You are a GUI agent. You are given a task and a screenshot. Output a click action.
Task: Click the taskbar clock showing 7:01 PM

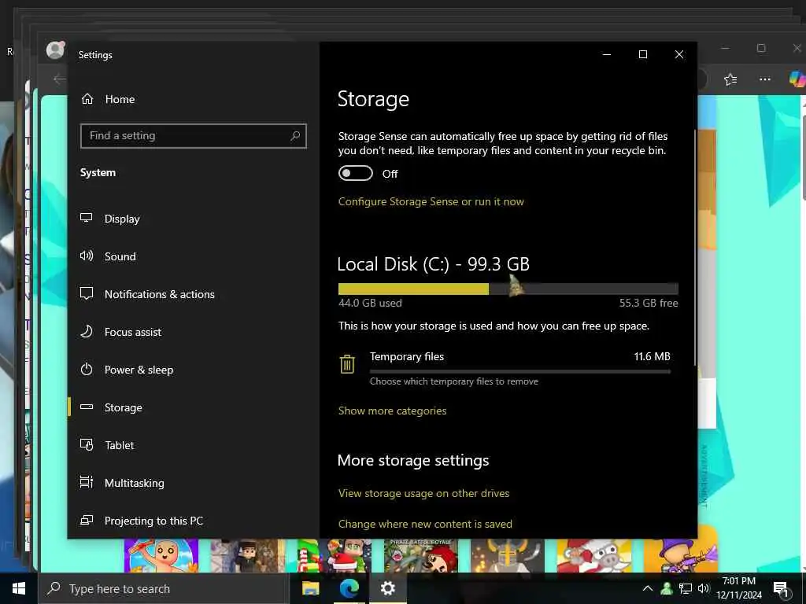738,588
